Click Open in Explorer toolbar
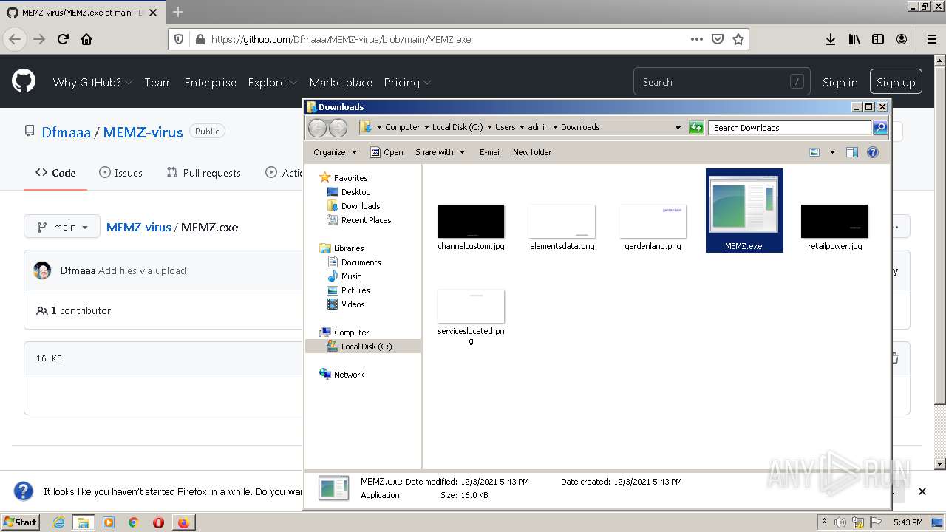The image size is (946, 532). tap(387, 152)
